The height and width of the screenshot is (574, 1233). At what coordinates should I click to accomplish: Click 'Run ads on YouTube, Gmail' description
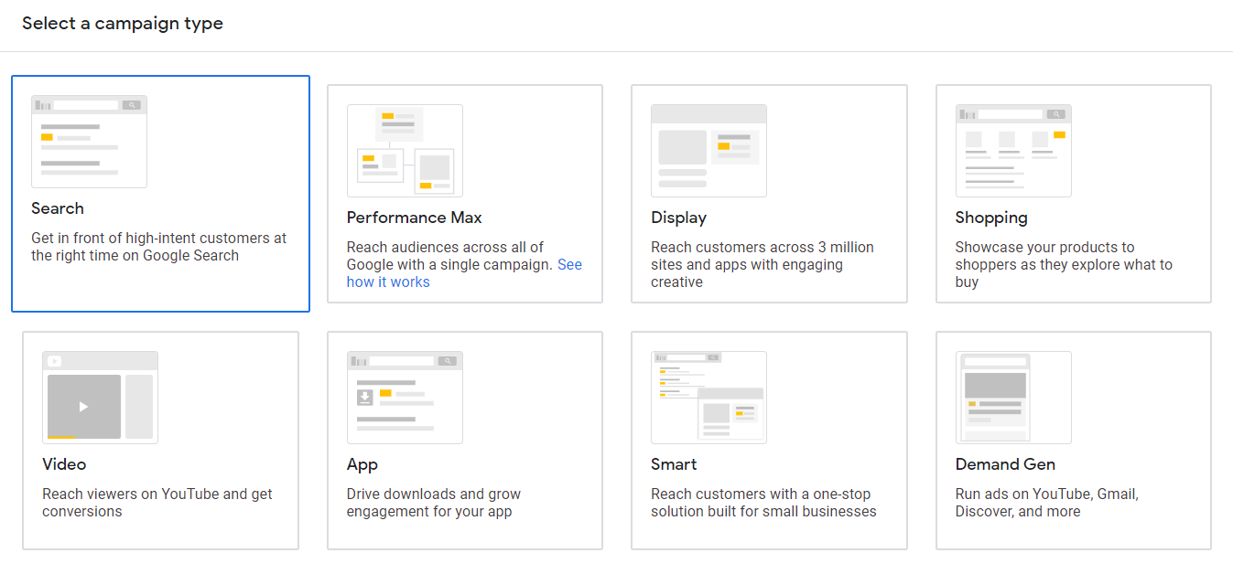click(x=1046, y=503)
